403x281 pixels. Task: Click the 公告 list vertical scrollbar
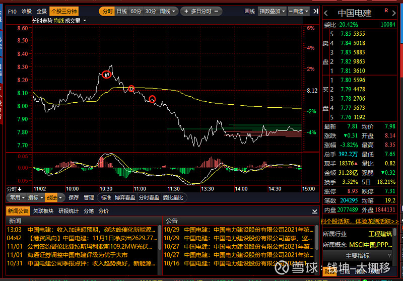(x=317, y=238)
